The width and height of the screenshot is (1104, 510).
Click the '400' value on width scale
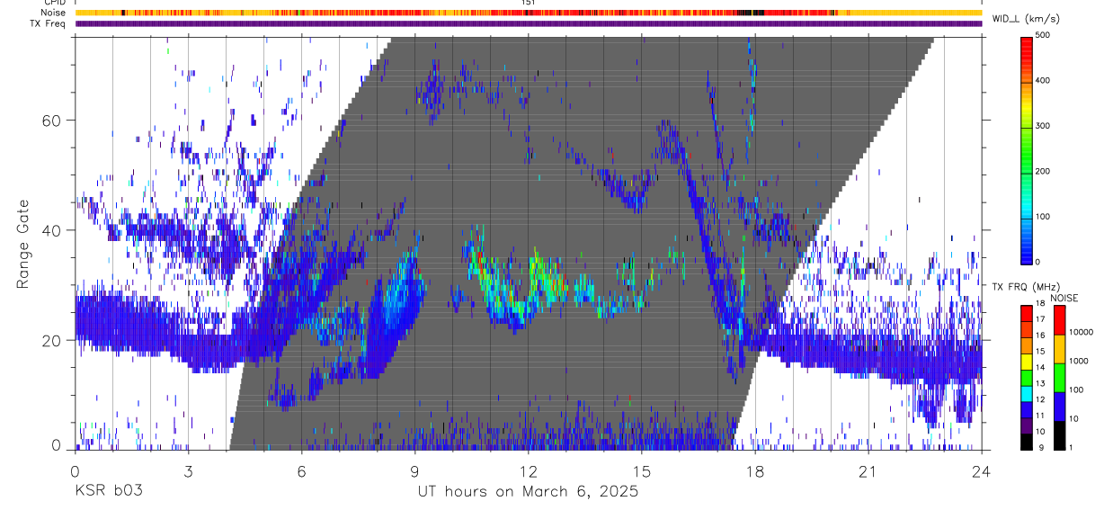coord(1043,80)
